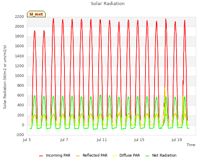Click the 2200 y-axis tick label
The width and height of the screenshot is (216, 162).
tap(20, 17)
